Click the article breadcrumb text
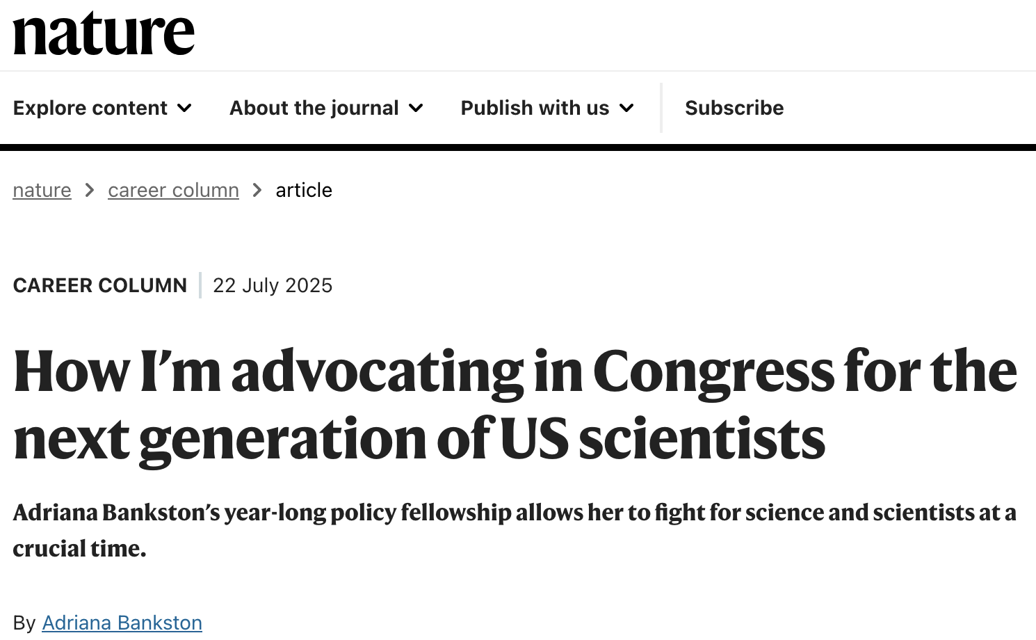 304,190
